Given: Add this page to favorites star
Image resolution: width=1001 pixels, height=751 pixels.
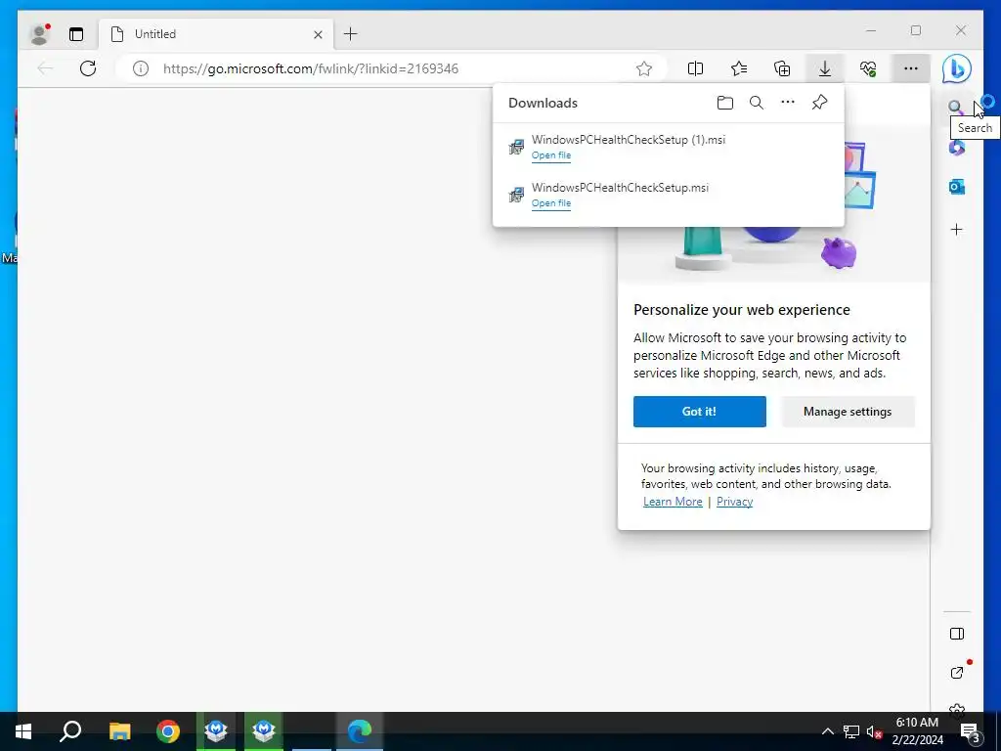Looking at the screenshot, I should pyautogui.click(x=644, y=68).
